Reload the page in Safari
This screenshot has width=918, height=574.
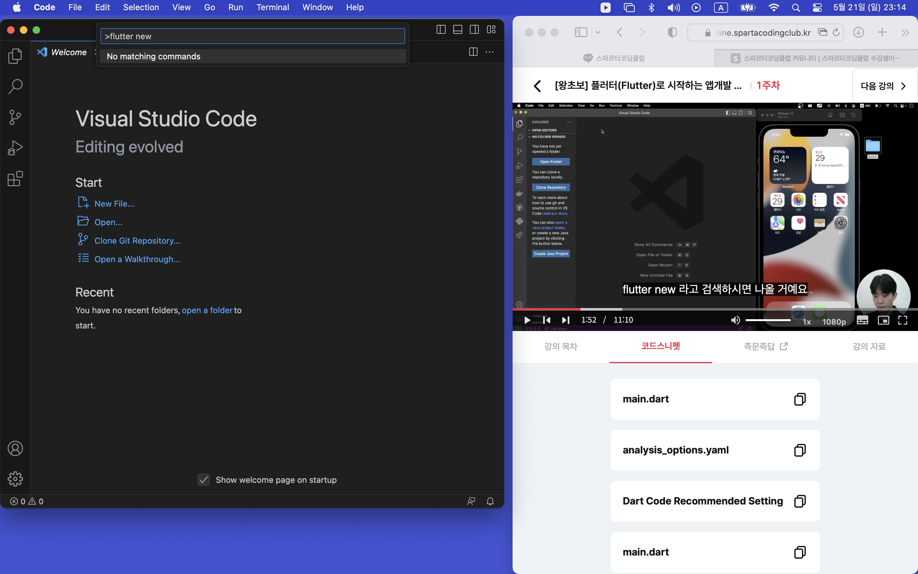click(836, 32)
